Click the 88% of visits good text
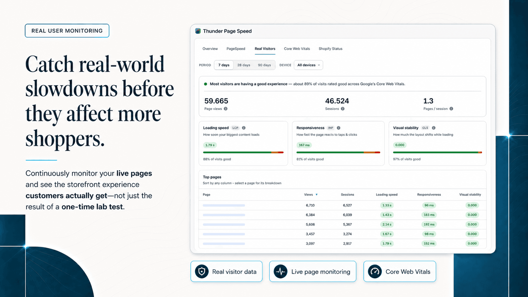 point(217,159)
